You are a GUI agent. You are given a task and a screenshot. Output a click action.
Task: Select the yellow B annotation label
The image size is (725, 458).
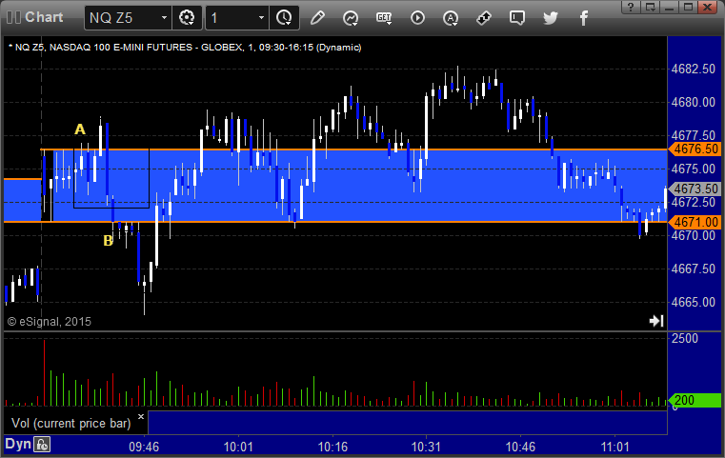point(109,241)
